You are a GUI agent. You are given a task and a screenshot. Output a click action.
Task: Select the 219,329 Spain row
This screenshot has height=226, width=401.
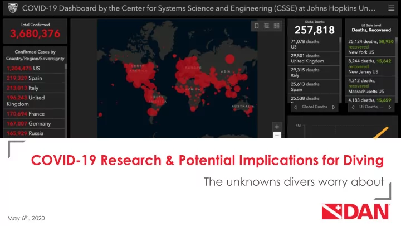(x=34, y=78)
